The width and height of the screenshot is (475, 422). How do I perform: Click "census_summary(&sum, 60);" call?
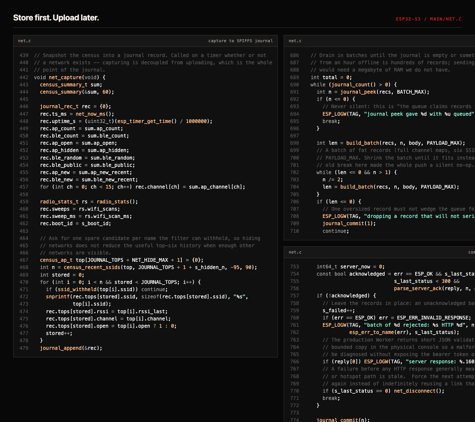pyautogui.click(x=77, y=92)
